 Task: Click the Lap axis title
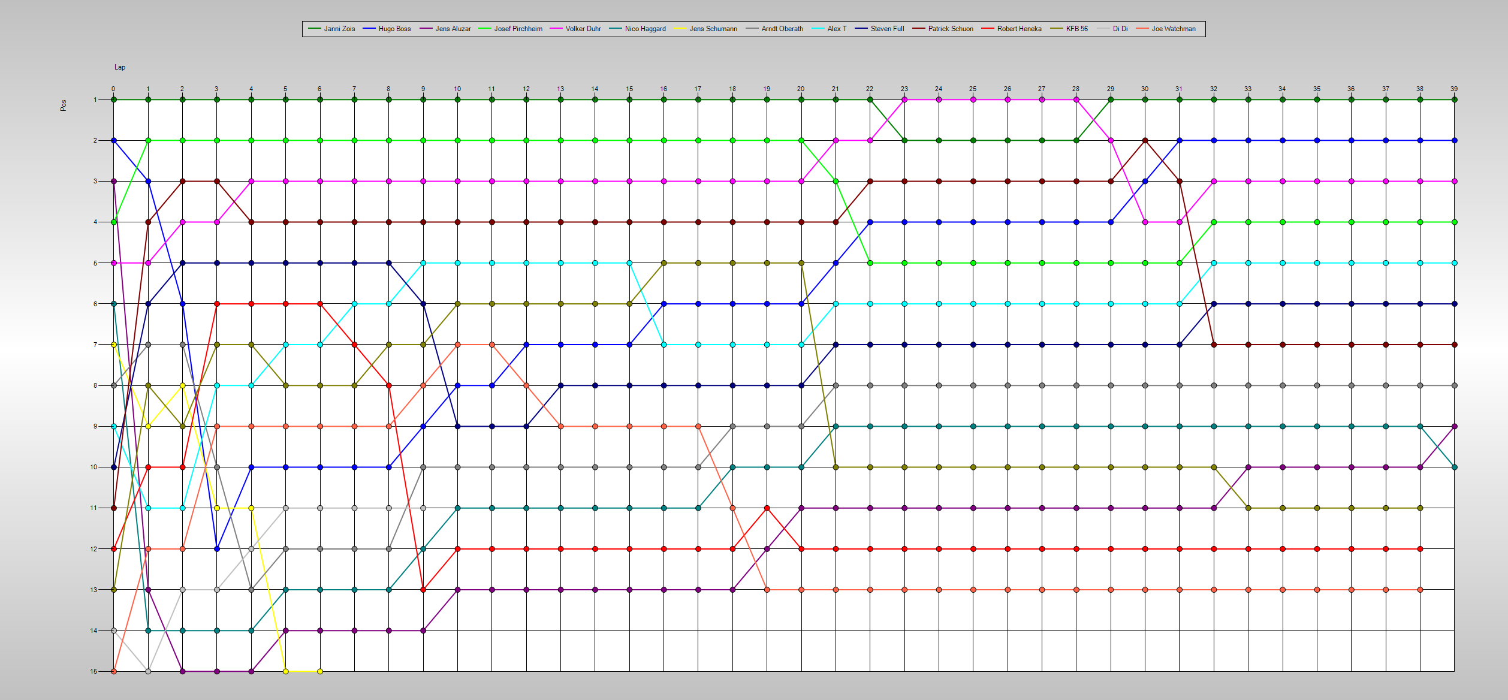tap(120, 67)
